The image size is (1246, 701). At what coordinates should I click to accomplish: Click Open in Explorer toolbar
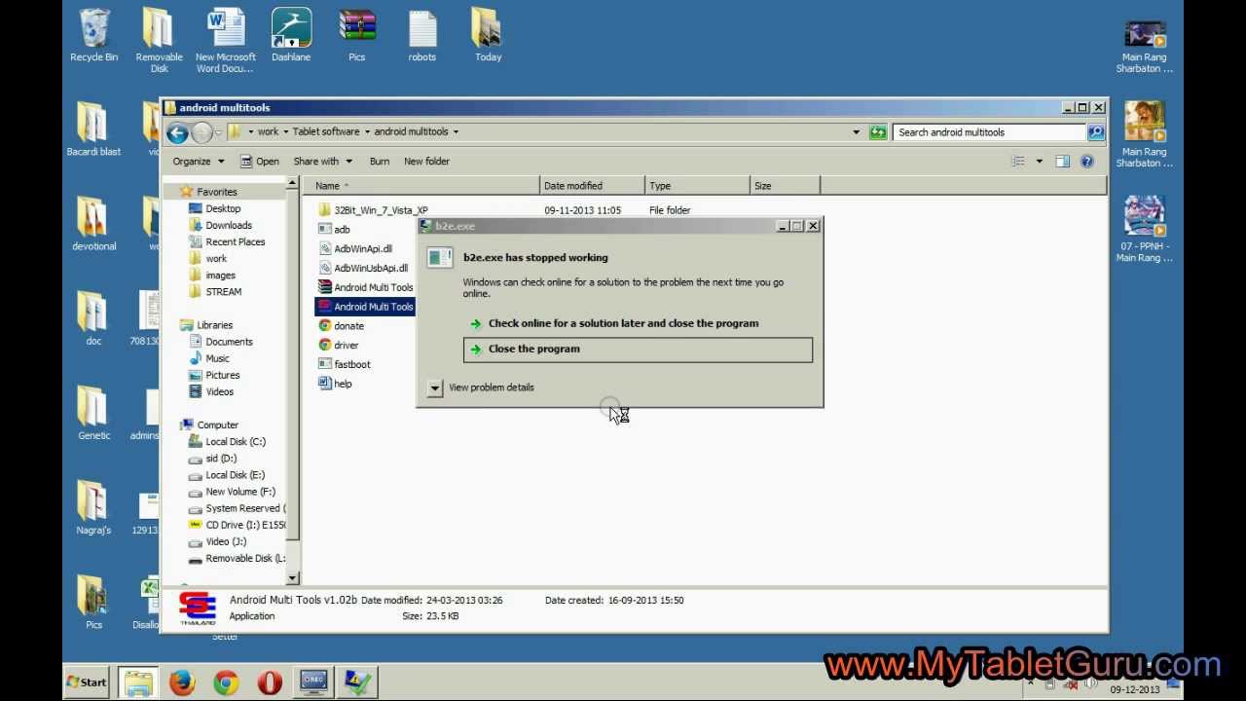pos(259,162)
